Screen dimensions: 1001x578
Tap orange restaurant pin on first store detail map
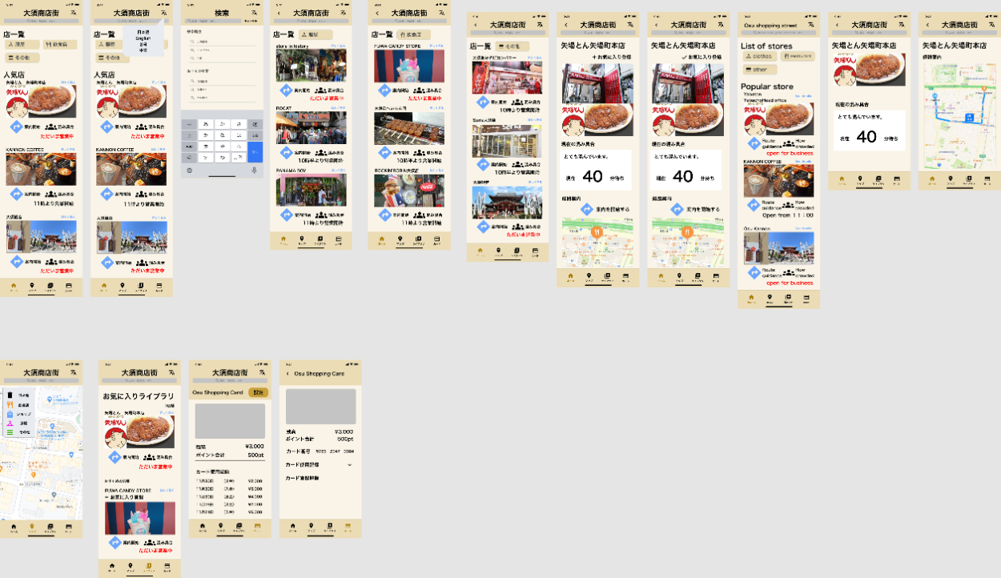coord(597,232)
